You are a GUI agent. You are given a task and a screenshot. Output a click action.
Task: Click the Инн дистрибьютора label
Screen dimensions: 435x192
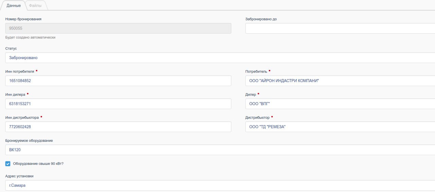pos(22,118)
